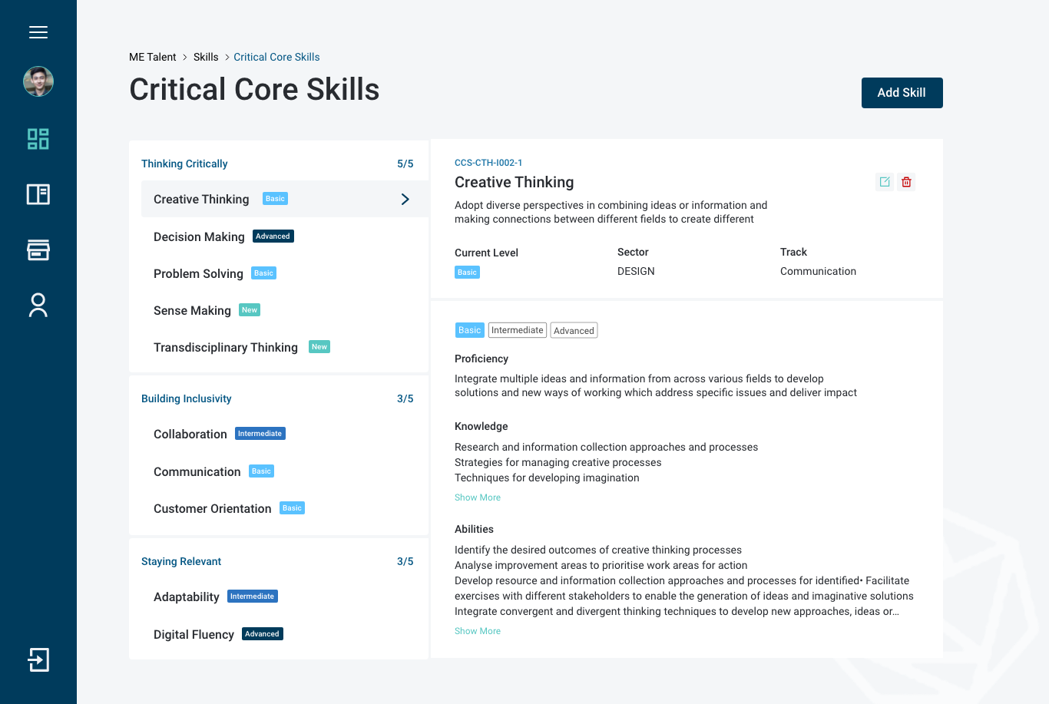This screenshot has width=1049, height=704.
Task: Open the user profile sidebar icon
Action: click(x=38, y=305)
